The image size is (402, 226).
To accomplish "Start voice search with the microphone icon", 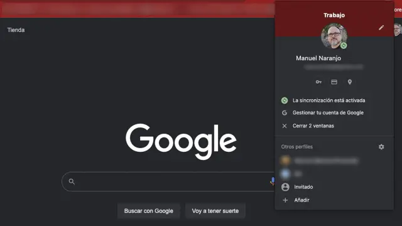I will (x=272, y=181).
